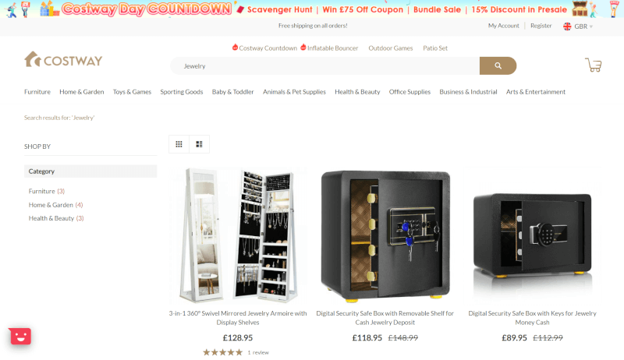The image size is (624, 360).
Task: Open the Toys & Games menu
Action: click(x=132, y=92)
